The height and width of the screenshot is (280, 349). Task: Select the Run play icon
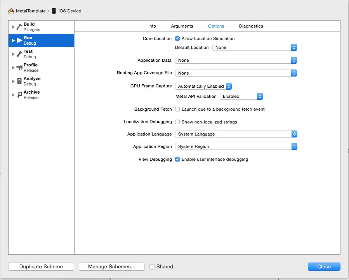[19, 40]
